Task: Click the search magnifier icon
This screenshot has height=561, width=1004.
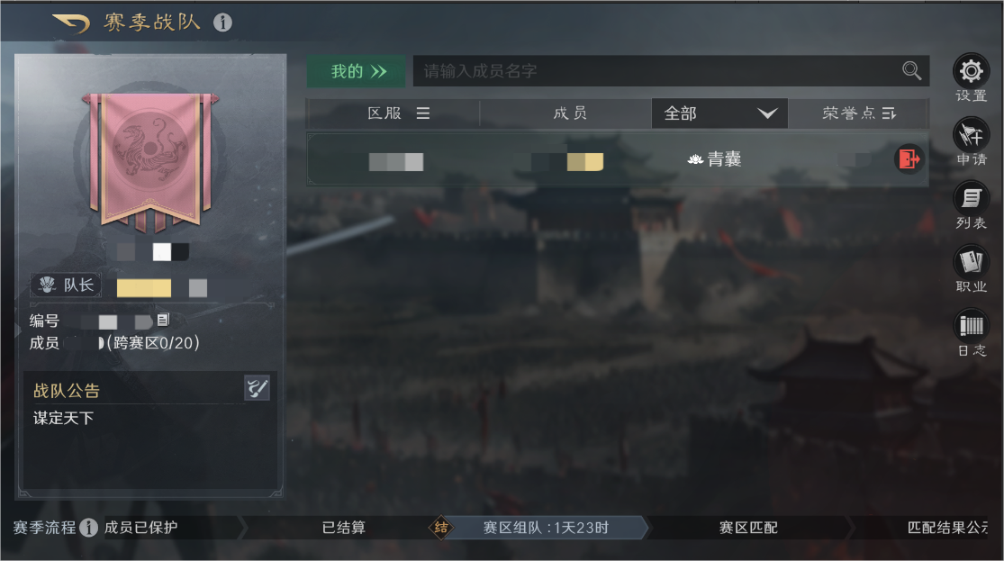Action: [x=911, y=70]
